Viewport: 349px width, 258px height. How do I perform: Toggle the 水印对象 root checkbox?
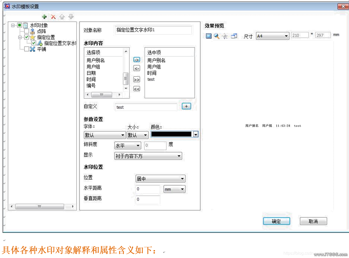[19, 25]
